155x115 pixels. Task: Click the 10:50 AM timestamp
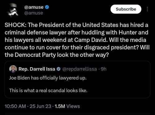[15, 106]
